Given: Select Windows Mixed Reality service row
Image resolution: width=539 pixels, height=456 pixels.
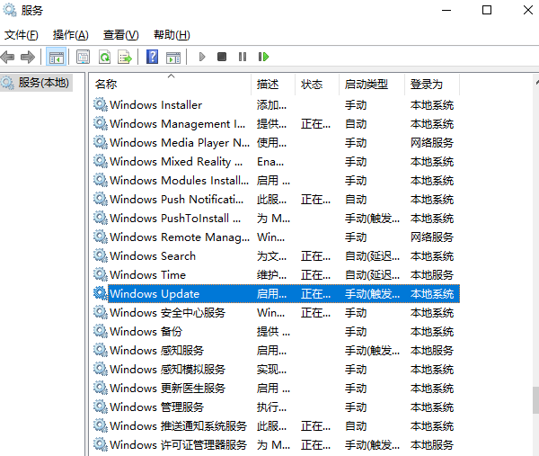Looking at the screenshot, I should (x=277, y=161).
